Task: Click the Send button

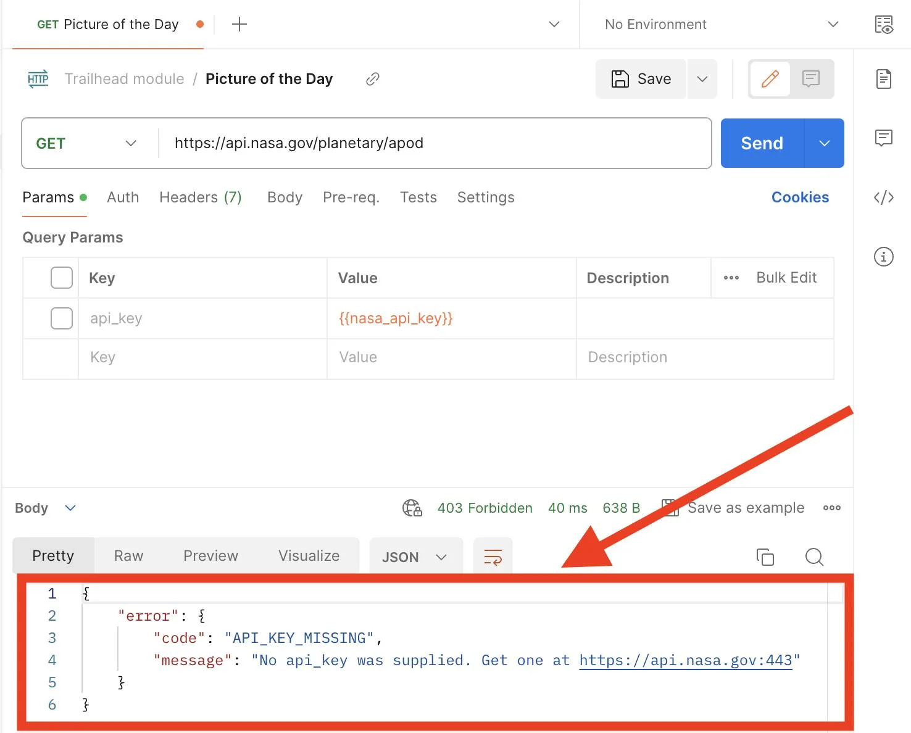Action: (x=762, y=143)
